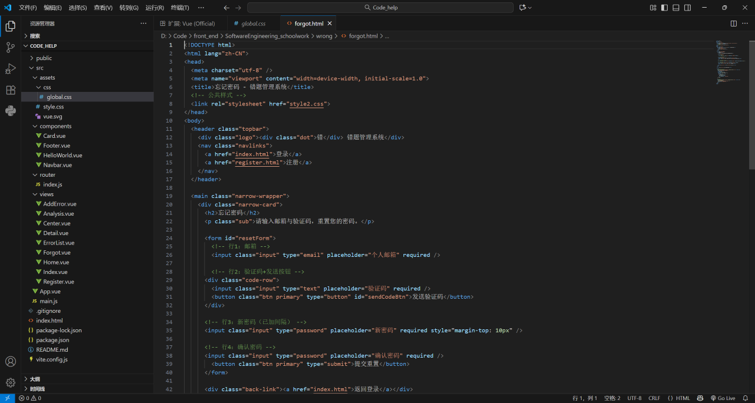Follow the style2.css href link in code
This screenshot has height=403, width=755.
click(x=307, y=104)
